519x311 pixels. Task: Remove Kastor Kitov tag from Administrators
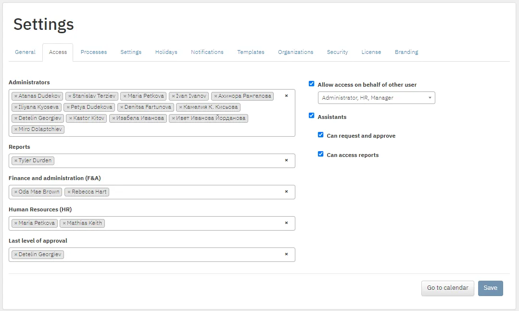point(71,118)
